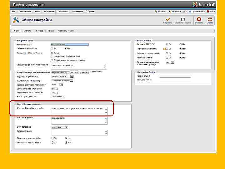Choose default language file message option
The image size is (225, 169).
(x=52, y=60)
